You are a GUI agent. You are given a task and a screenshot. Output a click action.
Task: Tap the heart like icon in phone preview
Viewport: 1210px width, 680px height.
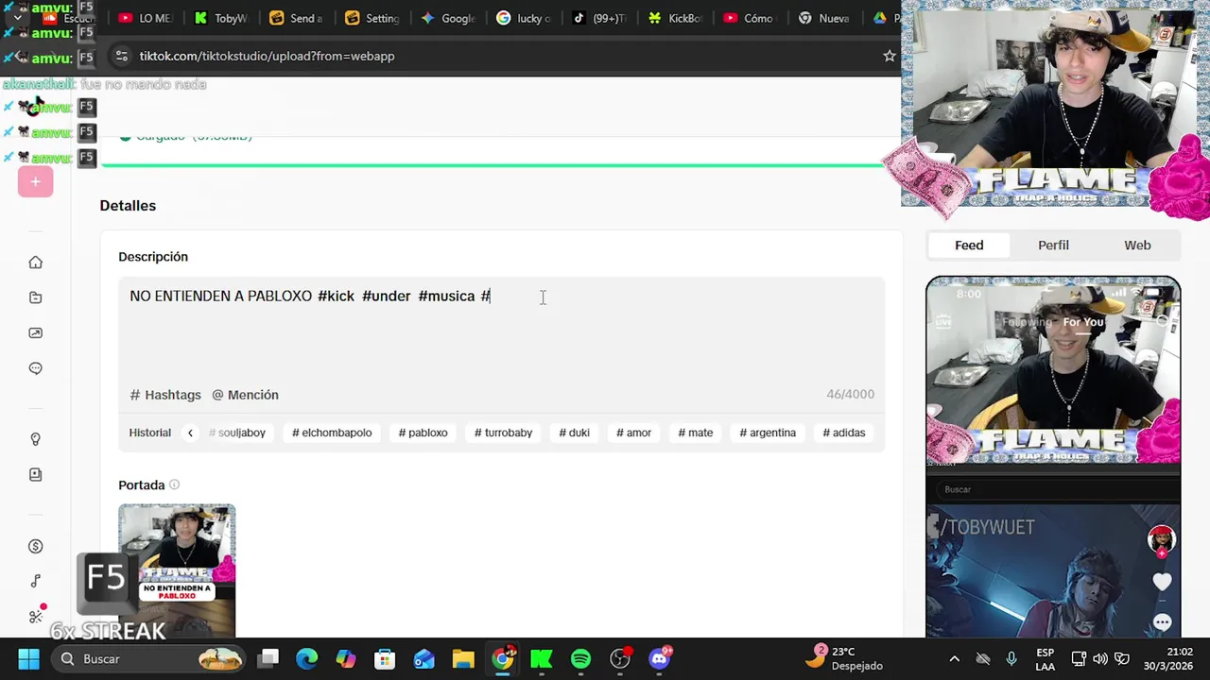tap(1162, 582)
